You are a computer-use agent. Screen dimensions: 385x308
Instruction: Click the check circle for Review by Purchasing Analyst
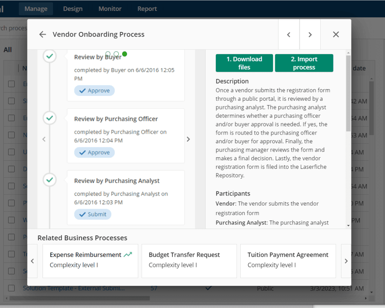point(50,180)
